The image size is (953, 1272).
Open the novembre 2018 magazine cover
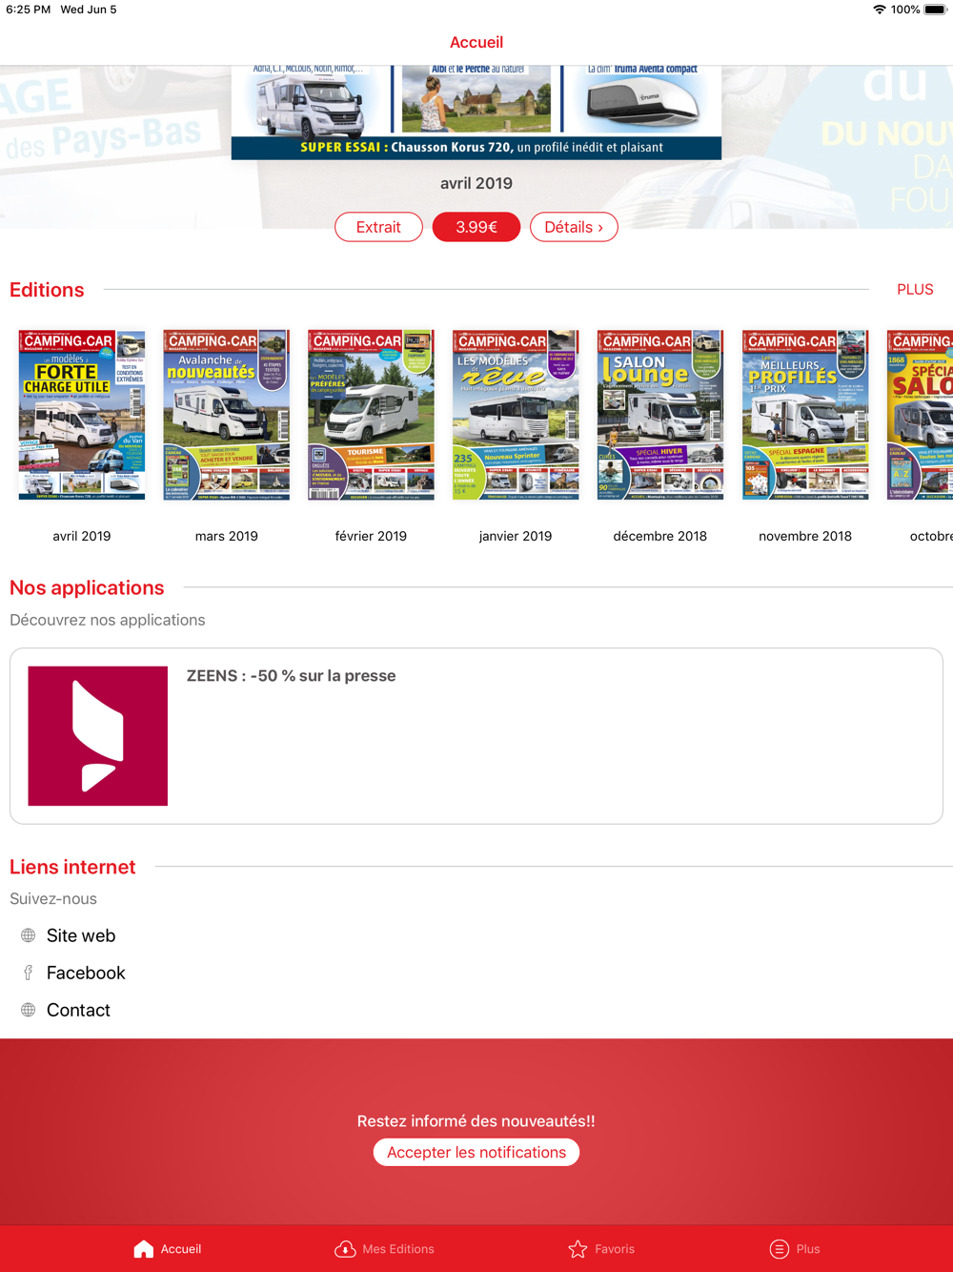(805, 415)
